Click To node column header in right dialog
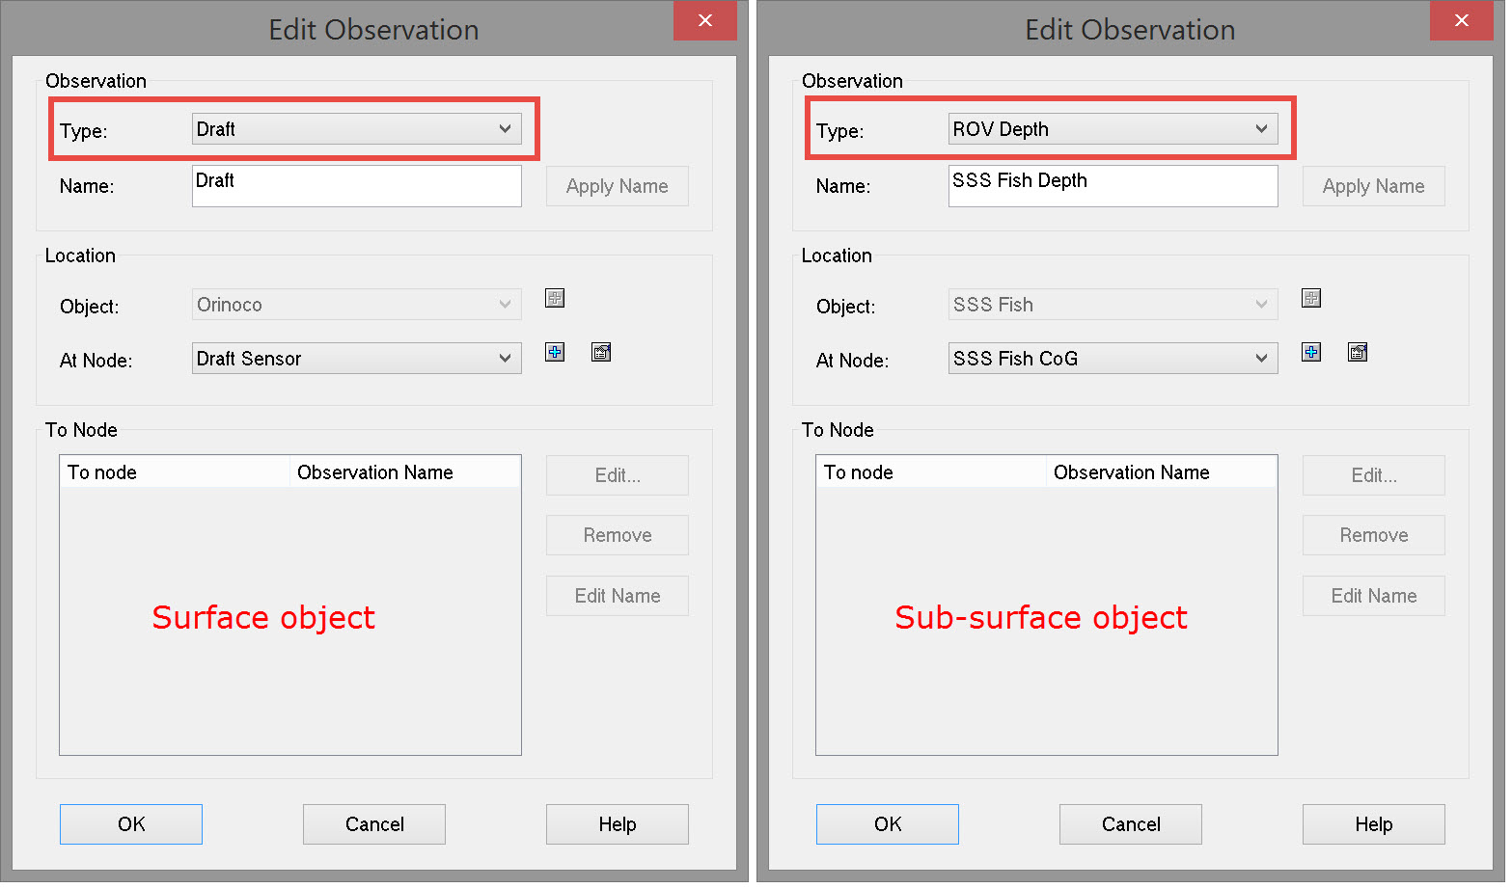This screenshot has width=1512, height=888. click(930, 472)
